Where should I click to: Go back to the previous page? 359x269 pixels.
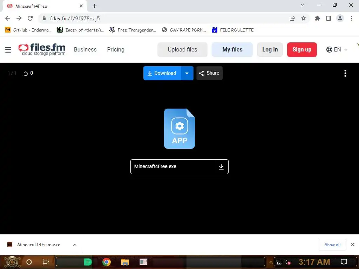[x=8, y=18]
